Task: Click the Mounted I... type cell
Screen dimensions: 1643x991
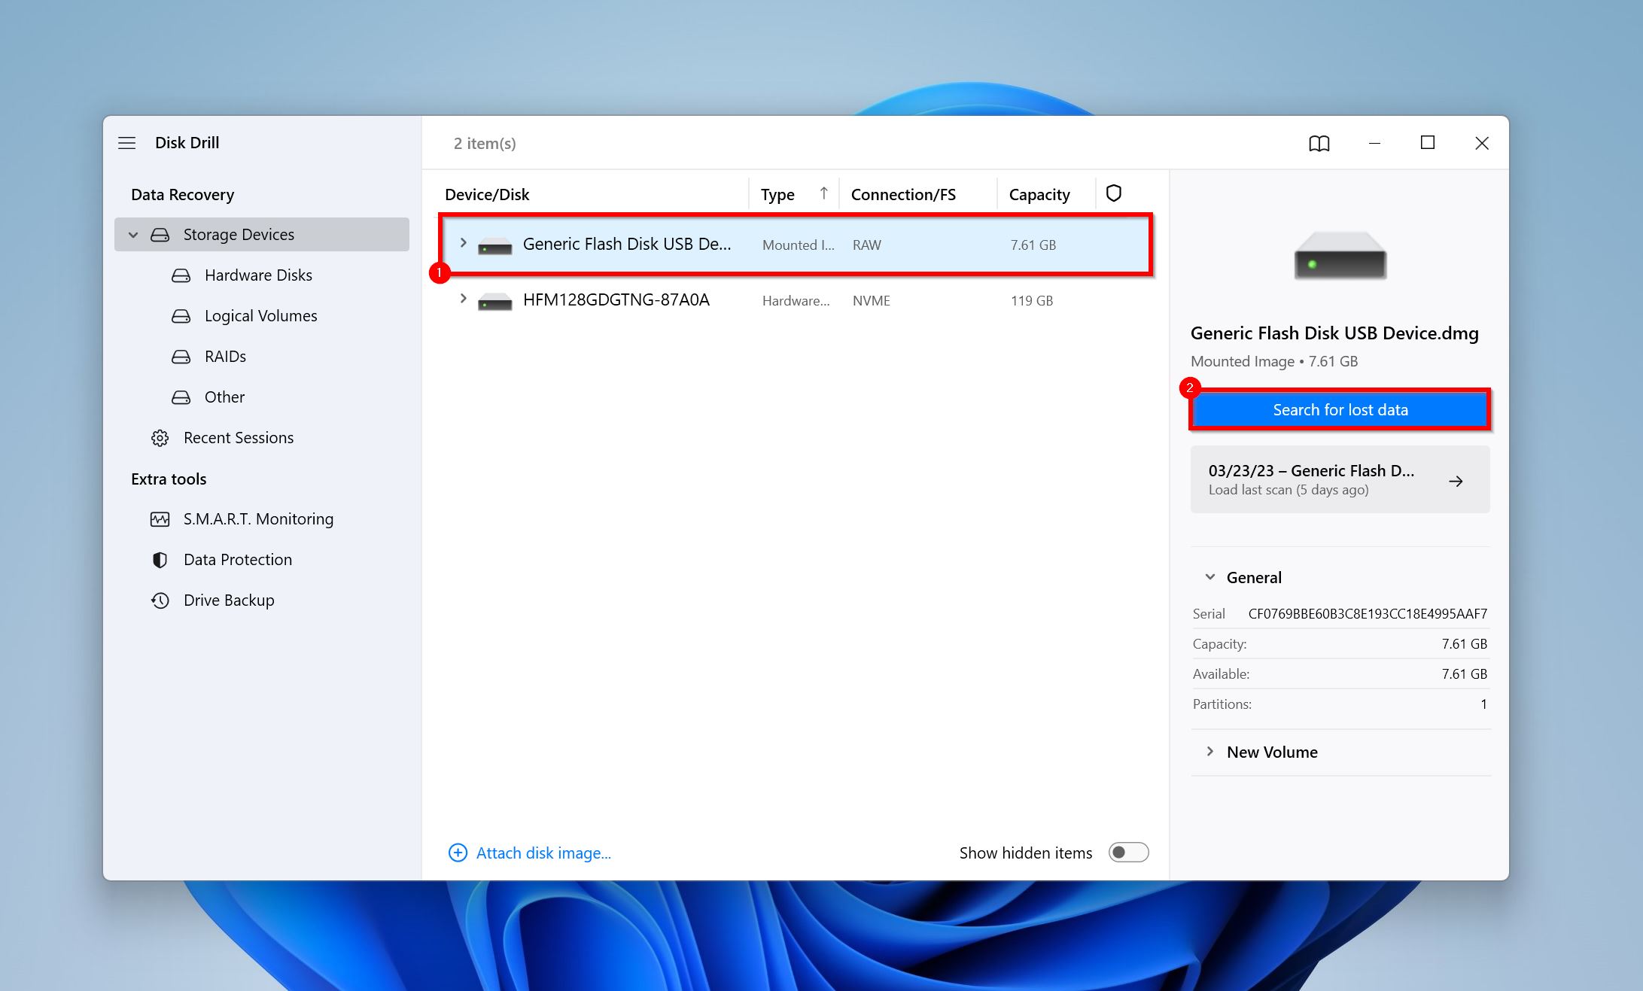Action: 798,245
